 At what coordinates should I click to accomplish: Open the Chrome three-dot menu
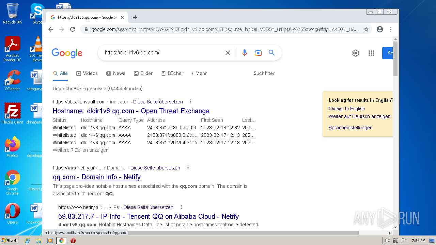coord(391,29)
